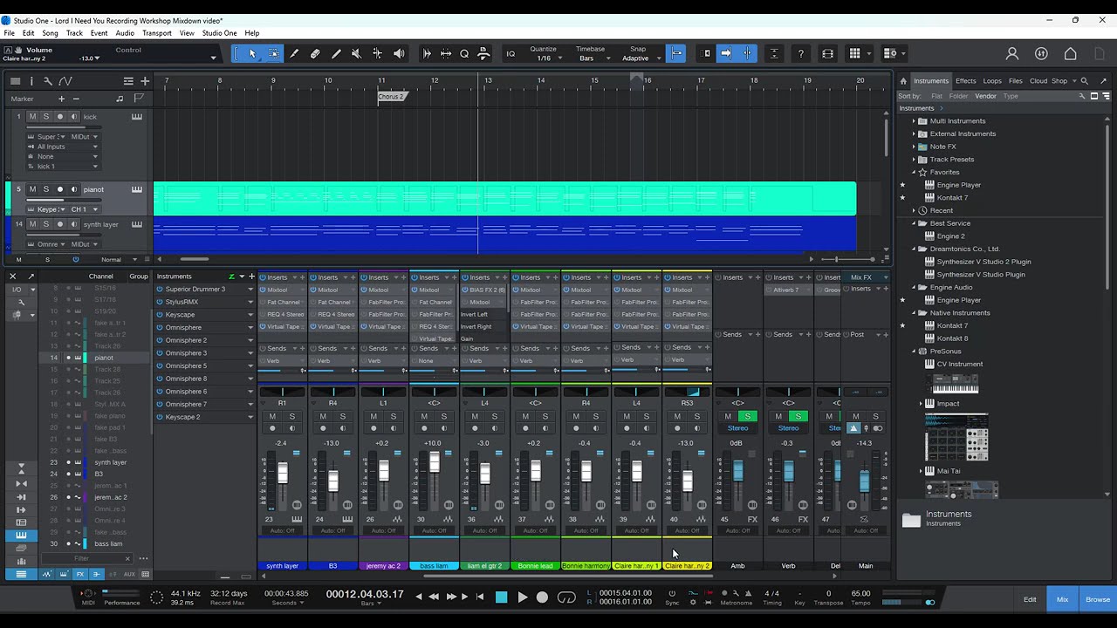The image size is (1117, 628).
Task: Select the Listen speaker tool
Action: pyautogui.click(x=399, y=54)
